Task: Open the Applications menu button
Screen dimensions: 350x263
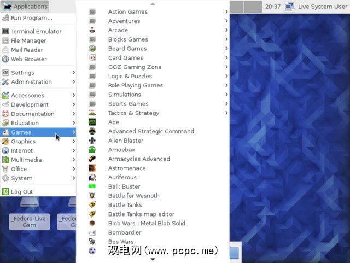Action: [x=25, y=7]
